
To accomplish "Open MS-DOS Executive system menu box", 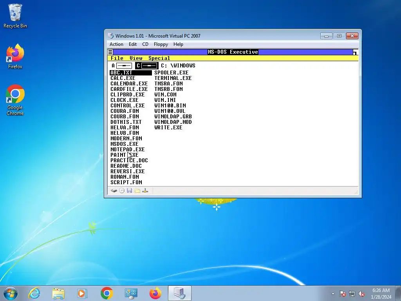I will pyautogui.click(x=110, y=52).
